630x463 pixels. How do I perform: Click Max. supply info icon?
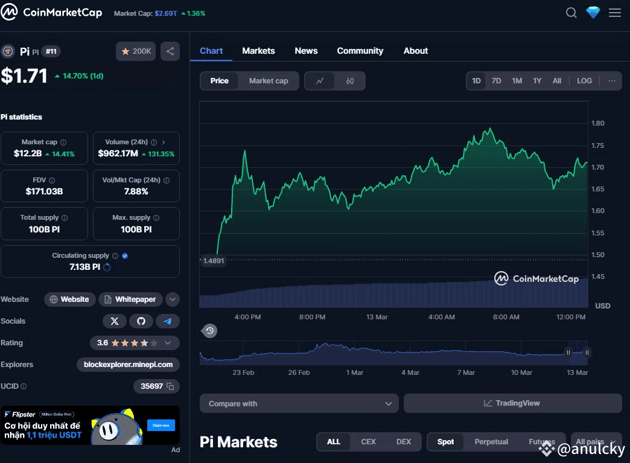(x=156, y=218)
